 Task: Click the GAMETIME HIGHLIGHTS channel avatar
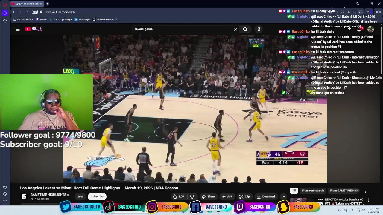[x=24, y=196]
